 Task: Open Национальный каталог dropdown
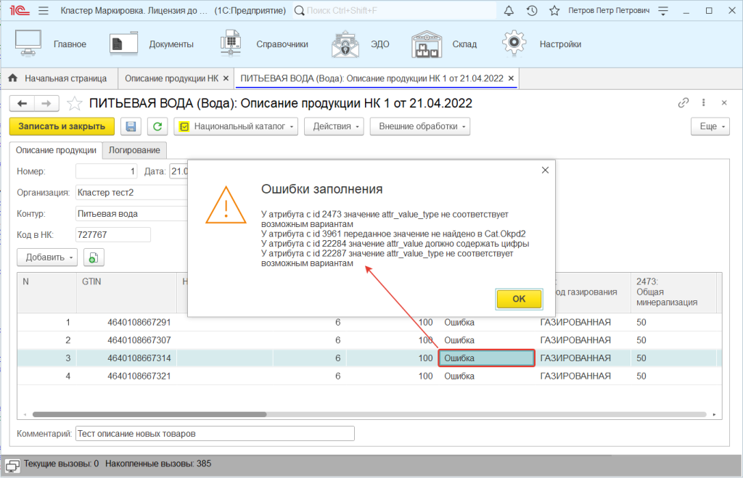click(x=236, y=126)
